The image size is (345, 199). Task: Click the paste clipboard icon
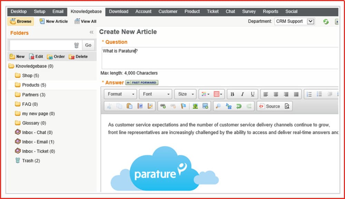point(130,106)
